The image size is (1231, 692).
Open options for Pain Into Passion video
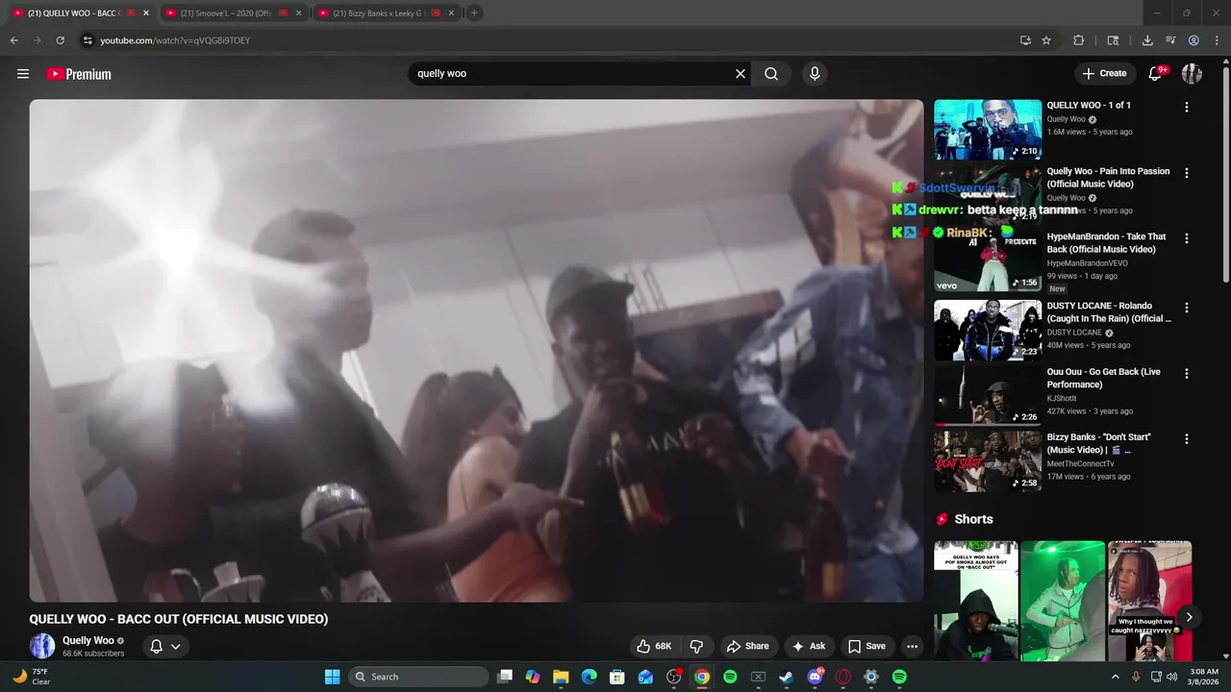(x=1186, y=173)
